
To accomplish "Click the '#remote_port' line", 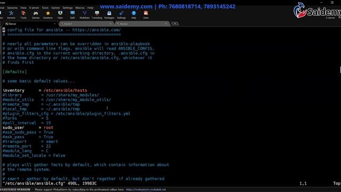I will [x=27, y=146].
